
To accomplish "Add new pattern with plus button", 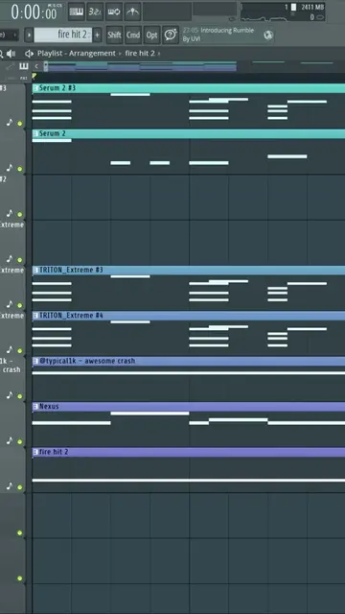I will 98,35.
